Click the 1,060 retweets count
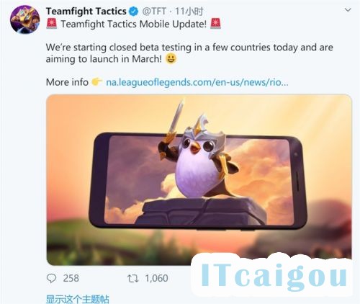This screenshot has width=360, height=304. point(156,278)
